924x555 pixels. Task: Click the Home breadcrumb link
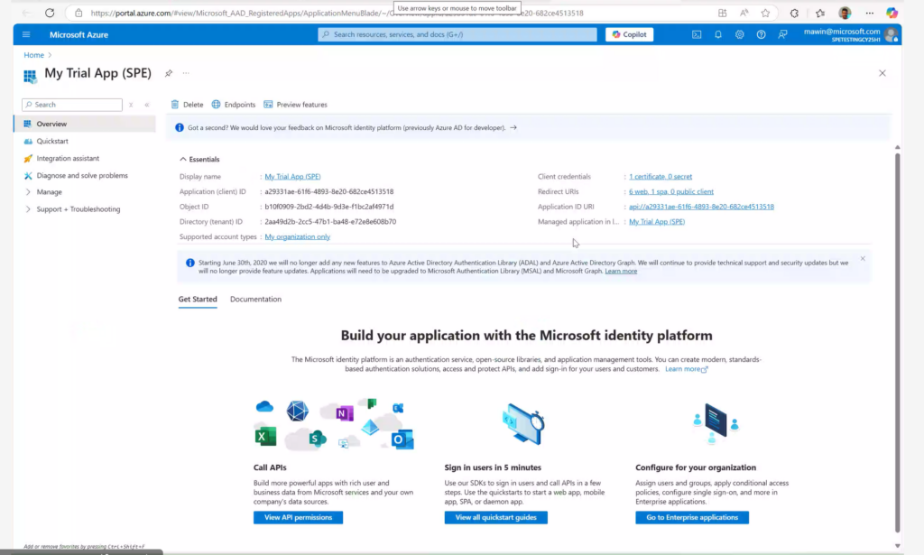click(x=33, y=55)
